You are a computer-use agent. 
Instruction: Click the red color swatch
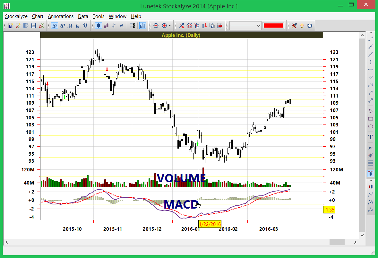point(273,25)
